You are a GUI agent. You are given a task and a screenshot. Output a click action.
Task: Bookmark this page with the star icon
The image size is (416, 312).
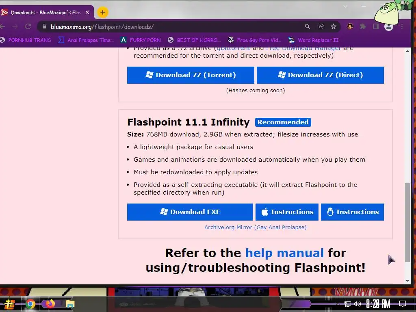pos(334,26)
